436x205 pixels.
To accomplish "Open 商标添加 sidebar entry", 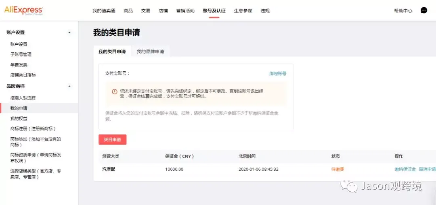I will (36, 142).
